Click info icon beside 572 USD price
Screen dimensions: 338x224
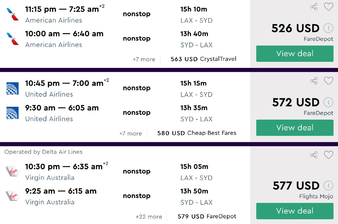tap(328, 102)
